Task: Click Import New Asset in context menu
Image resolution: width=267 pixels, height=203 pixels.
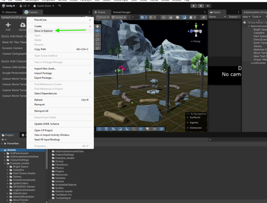Action: pos(45,69)
